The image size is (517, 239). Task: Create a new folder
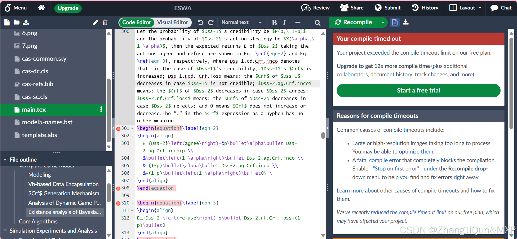click(x=16, y=22)
